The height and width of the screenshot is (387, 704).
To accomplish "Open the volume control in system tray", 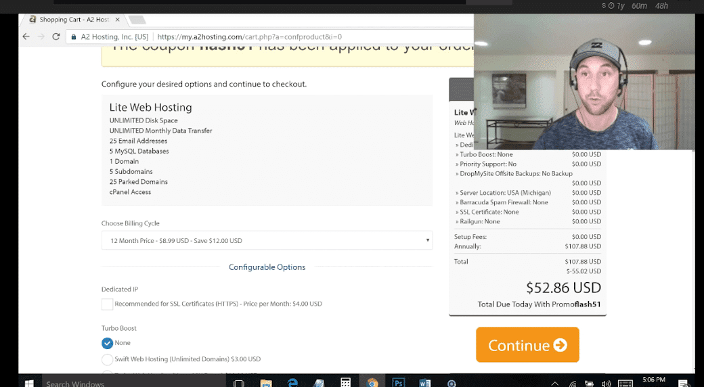I will (x=606, y=383).
